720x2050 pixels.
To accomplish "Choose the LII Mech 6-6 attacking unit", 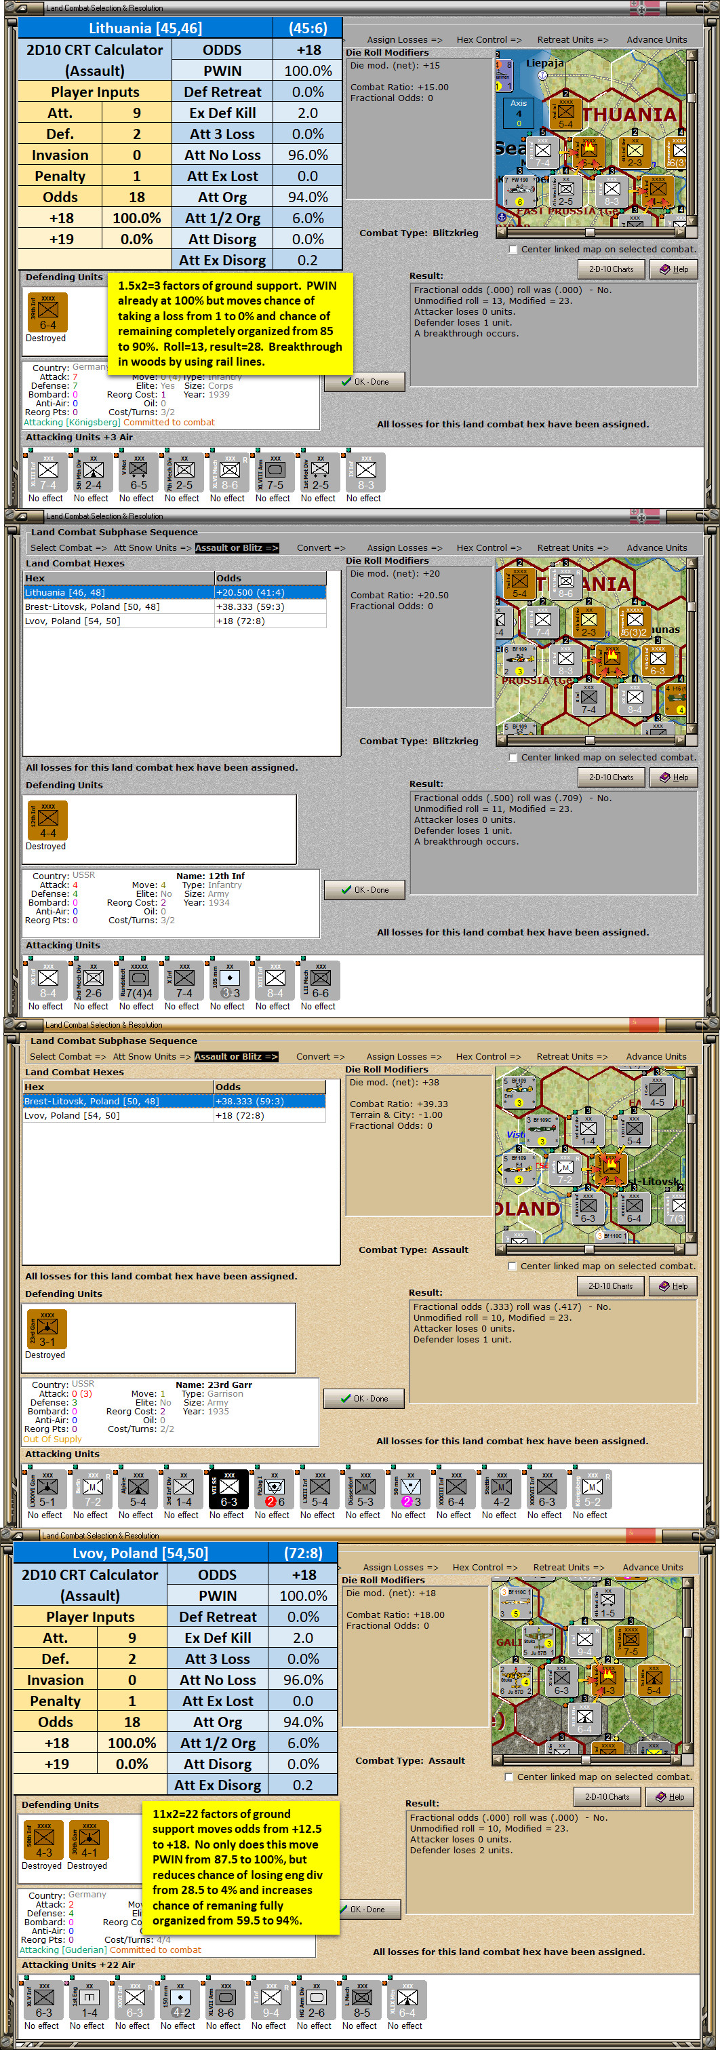I will click(320, 980).
